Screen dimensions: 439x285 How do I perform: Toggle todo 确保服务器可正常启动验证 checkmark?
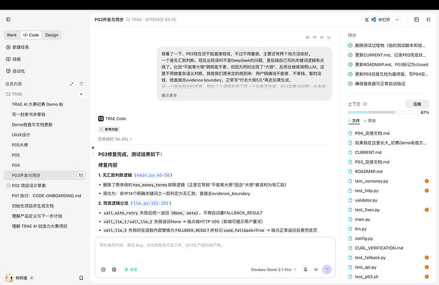(350, 83)
